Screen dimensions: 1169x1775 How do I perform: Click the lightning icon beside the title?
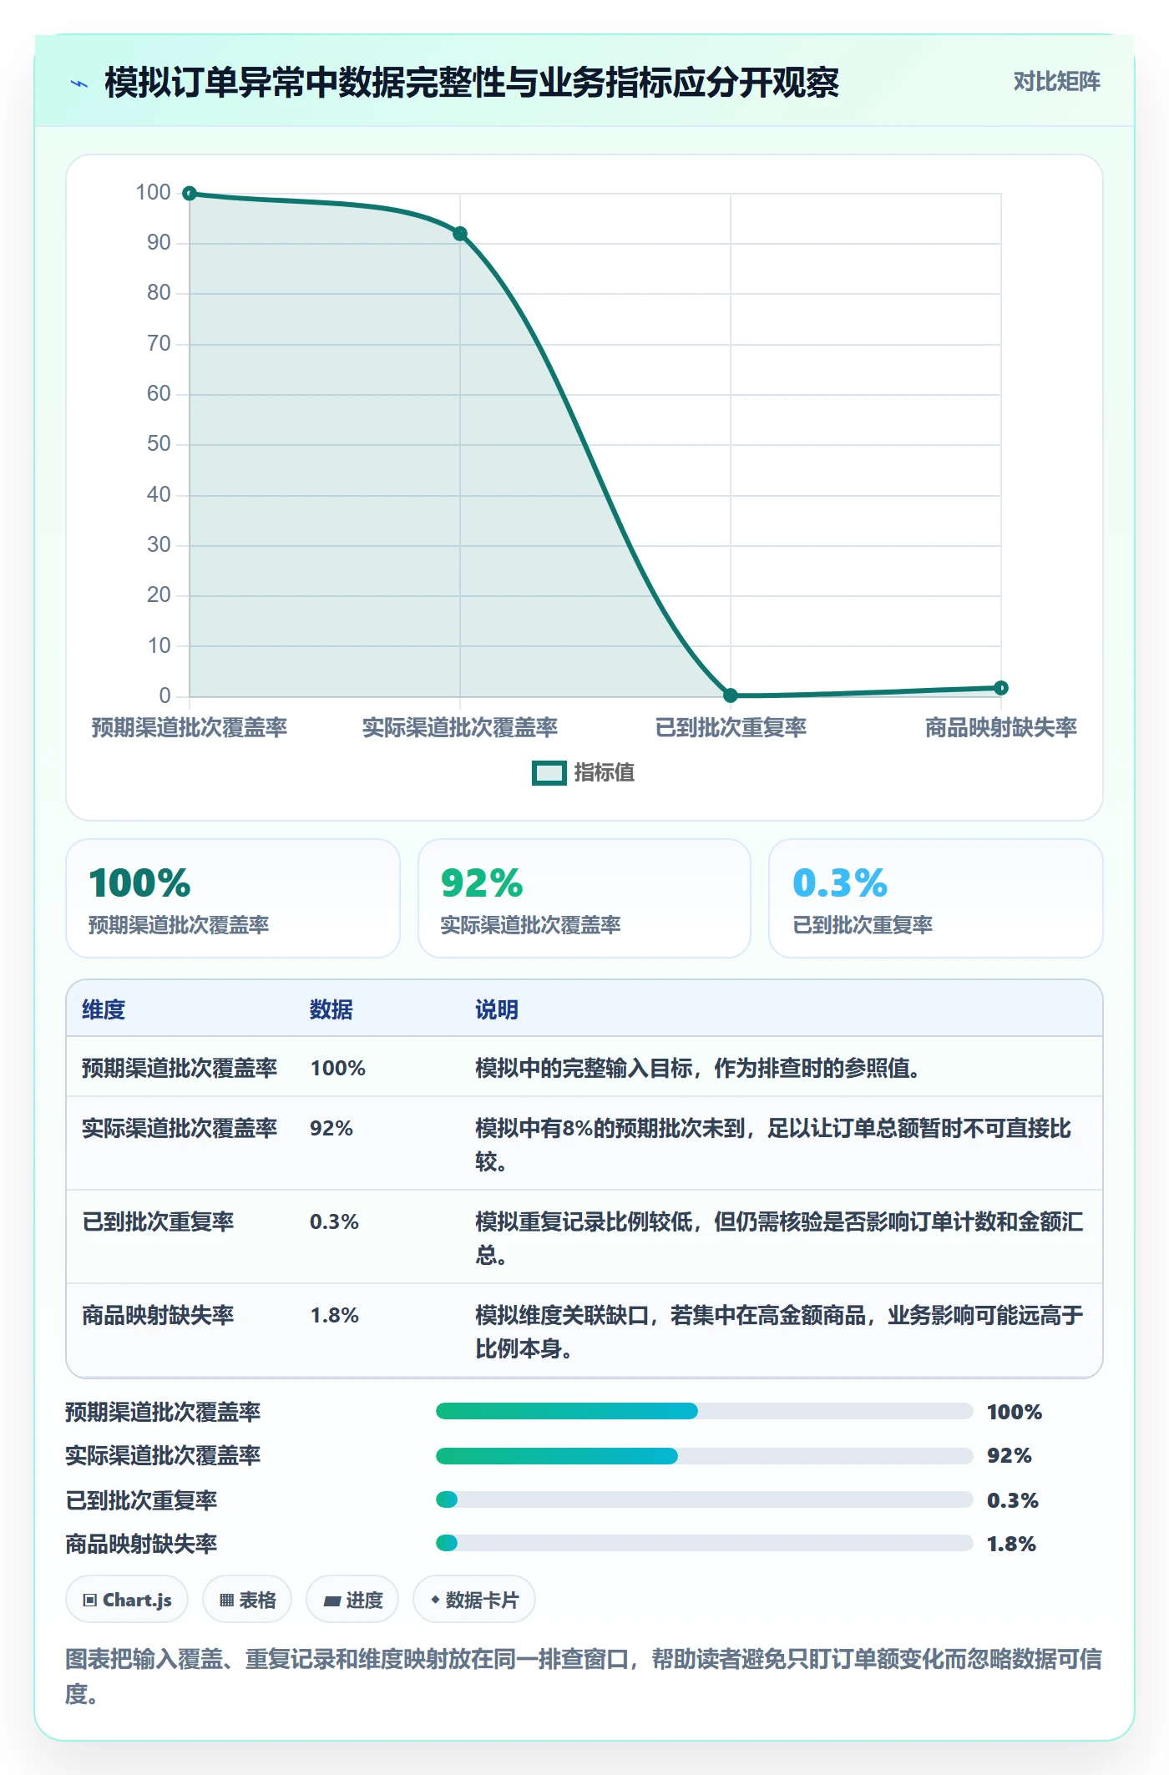click(x=79, y=83)
